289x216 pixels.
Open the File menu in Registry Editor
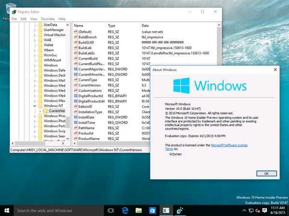[x=14, y=19]
